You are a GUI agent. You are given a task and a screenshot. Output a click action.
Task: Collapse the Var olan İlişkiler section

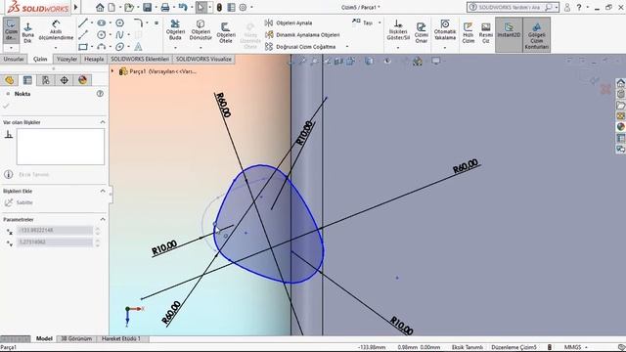(103, 122)
